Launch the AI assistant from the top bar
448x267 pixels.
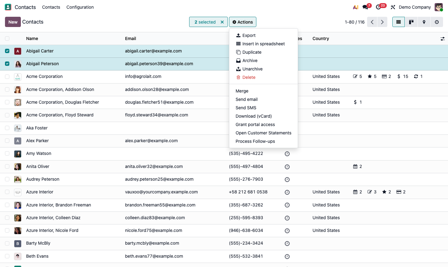click(x=355, y=7)
